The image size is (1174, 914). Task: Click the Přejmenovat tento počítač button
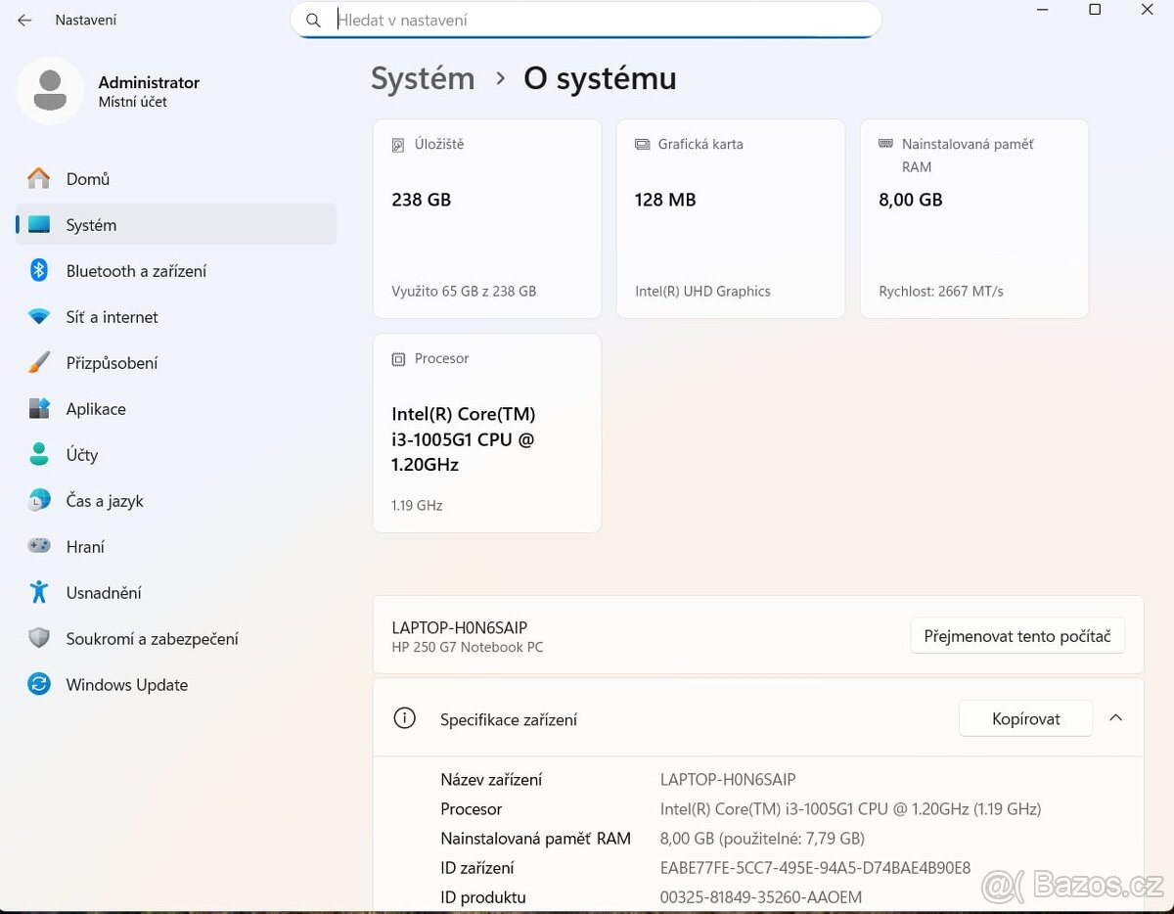1016,636
